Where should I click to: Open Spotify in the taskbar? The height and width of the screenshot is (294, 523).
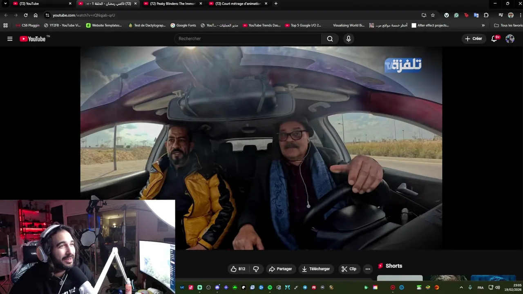click(270, 287)
